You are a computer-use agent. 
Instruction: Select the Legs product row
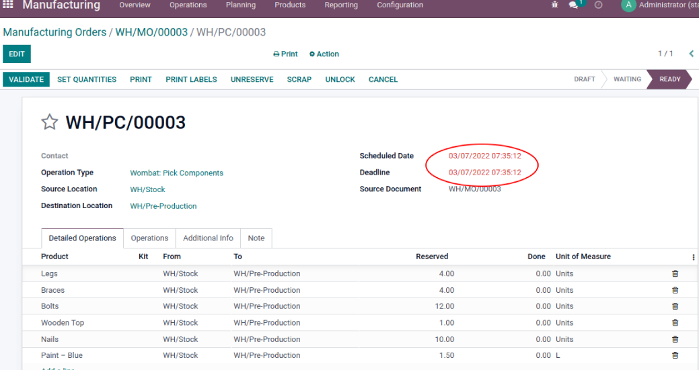point(359,273)
